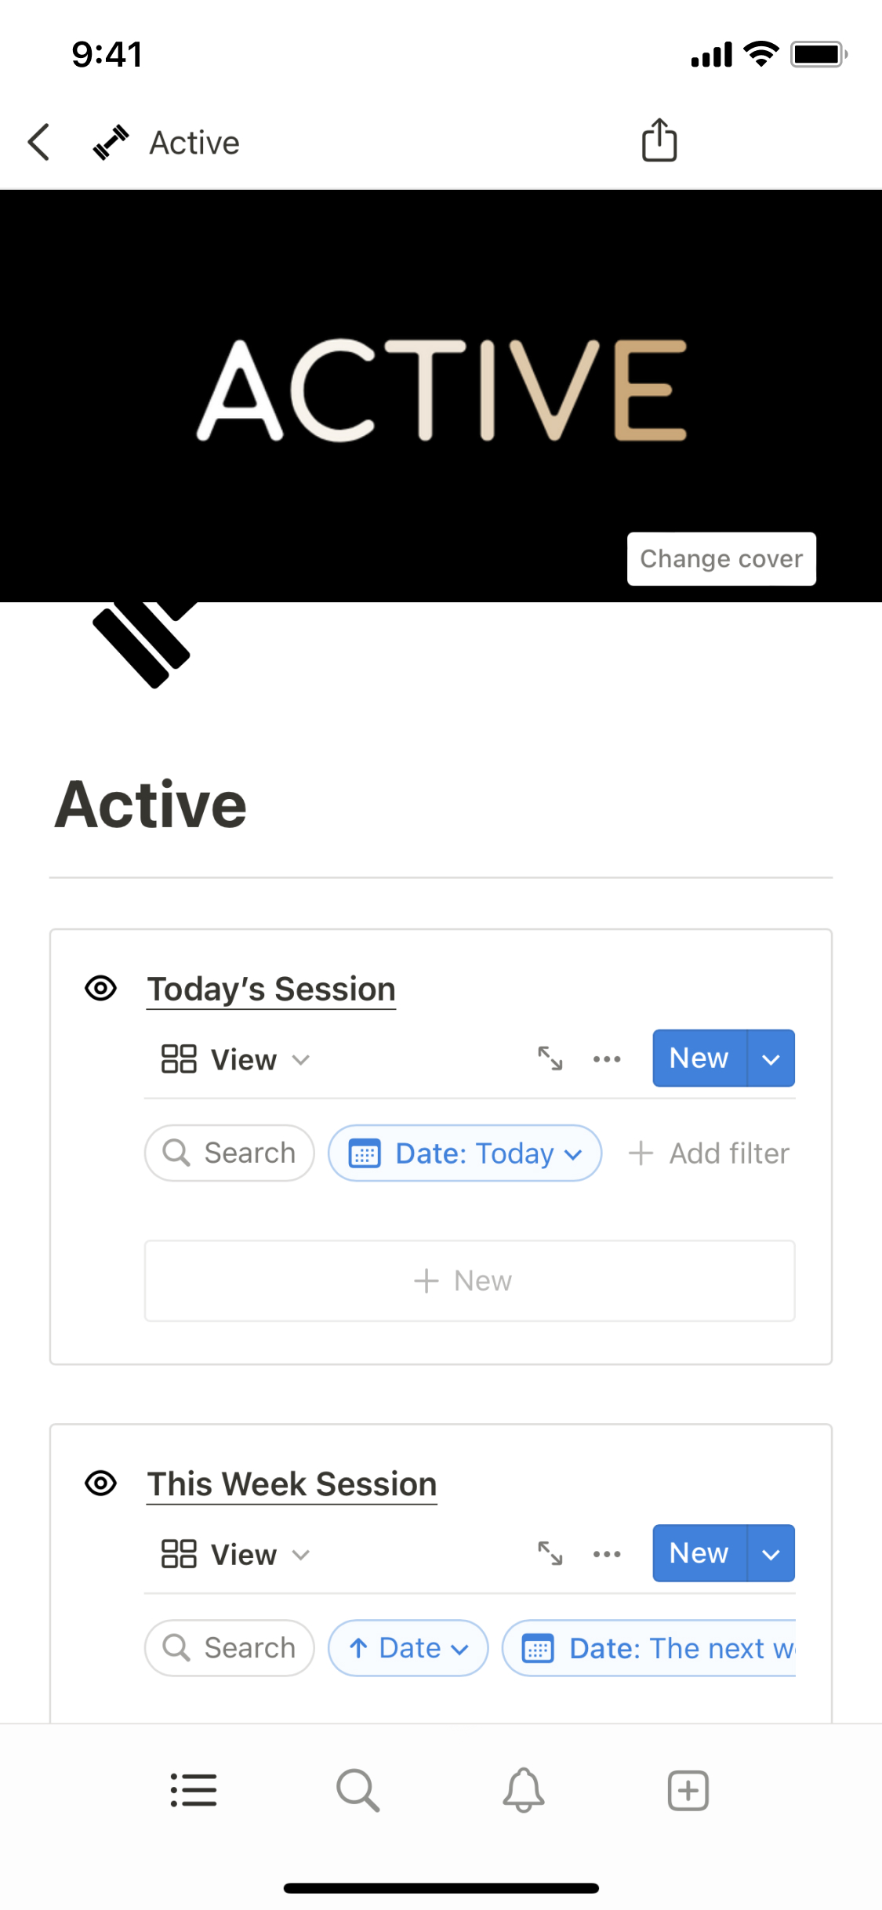Open This Week Session three-dot options
Screen dimensions: 882x1910
(607, 1553)
